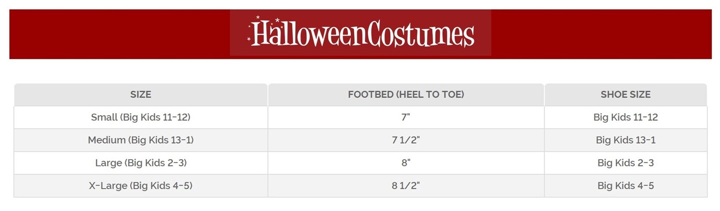The image size is (720, 211).
Task: Select the Large (Big Kids 2-3) cell
Action: (140, 163)
